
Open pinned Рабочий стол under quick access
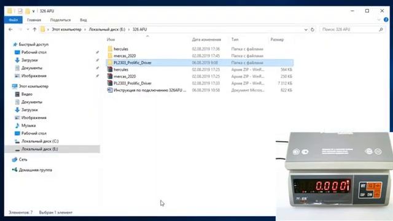point(34,52)
